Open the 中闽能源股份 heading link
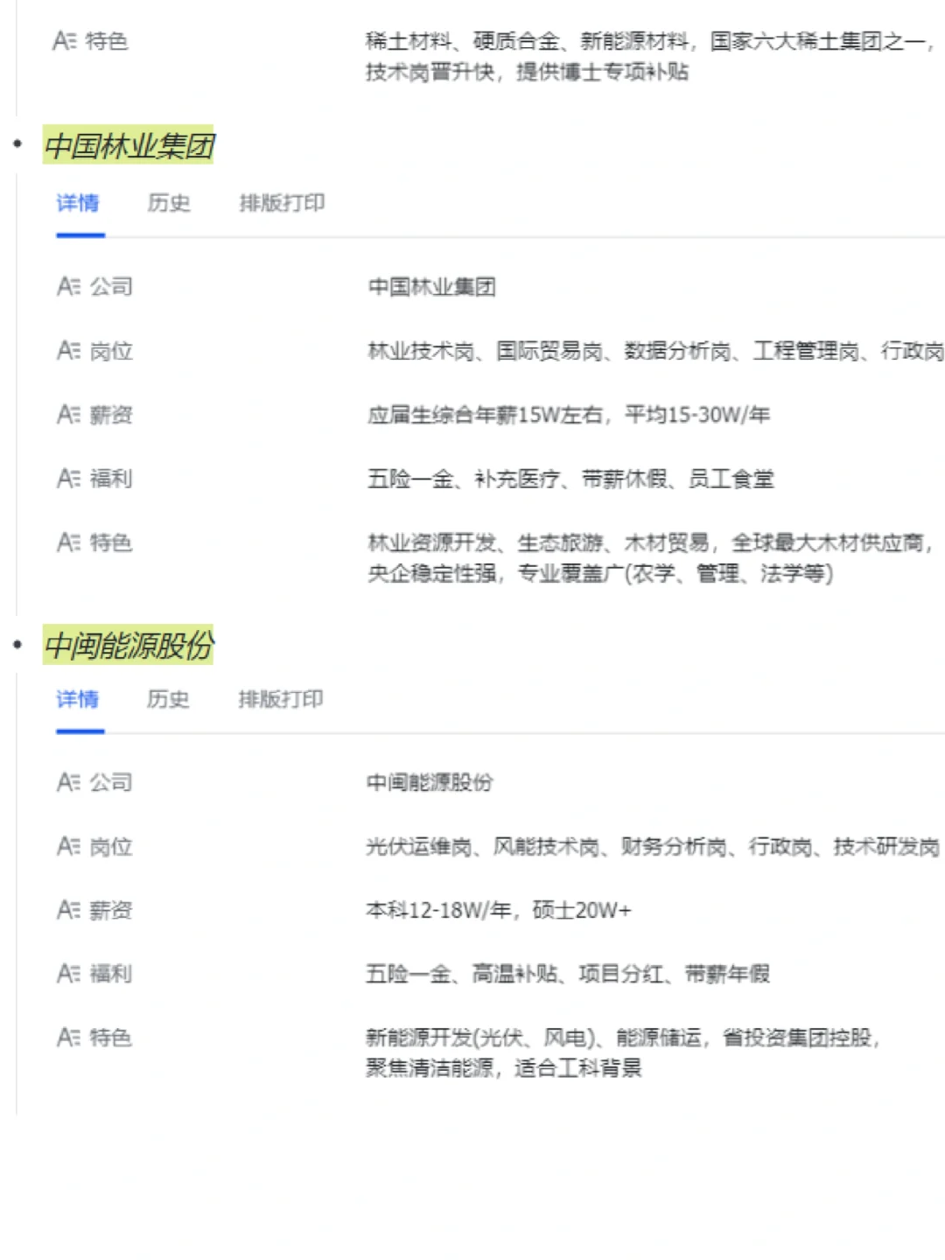 click(129, 646)
